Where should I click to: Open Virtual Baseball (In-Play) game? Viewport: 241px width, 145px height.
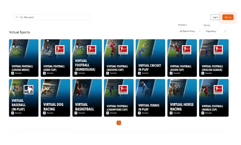point(24,98)
